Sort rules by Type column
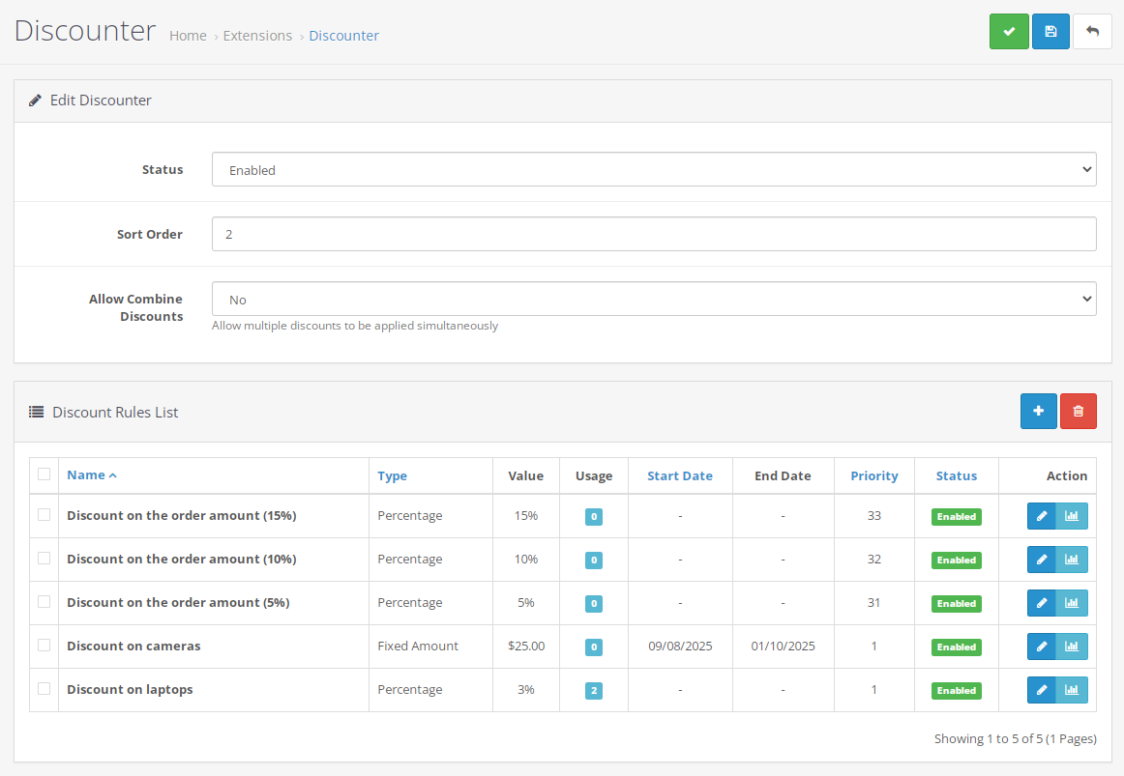 [392, 476]
